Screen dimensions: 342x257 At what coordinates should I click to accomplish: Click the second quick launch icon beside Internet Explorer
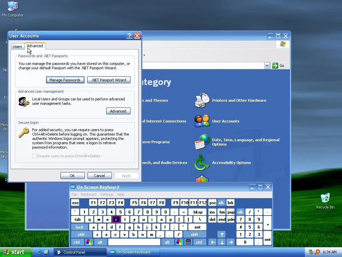tap(46, 252)
